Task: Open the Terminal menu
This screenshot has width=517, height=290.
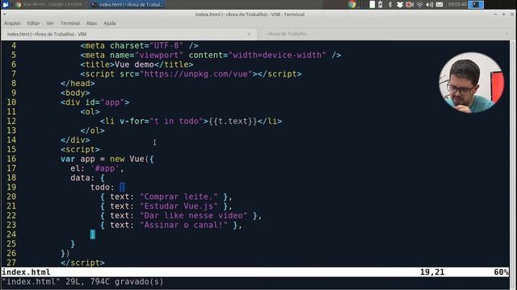Action: coord(70,23)
